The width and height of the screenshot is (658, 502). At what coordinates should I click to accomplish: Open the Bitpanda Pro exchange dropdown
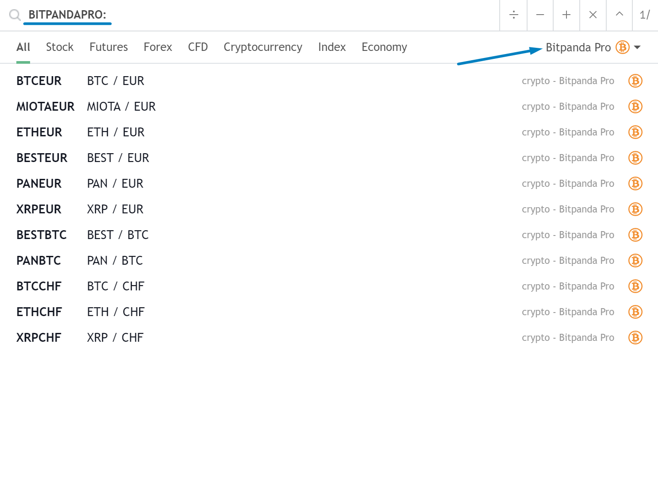pyautogui.click(x=593, y=47)
